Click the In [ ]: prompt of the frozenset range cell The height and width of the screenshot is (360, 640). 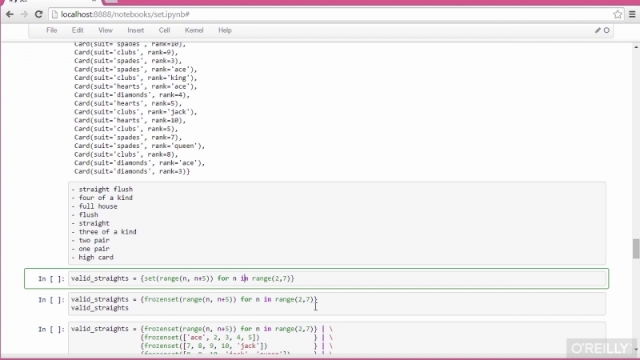51,300
